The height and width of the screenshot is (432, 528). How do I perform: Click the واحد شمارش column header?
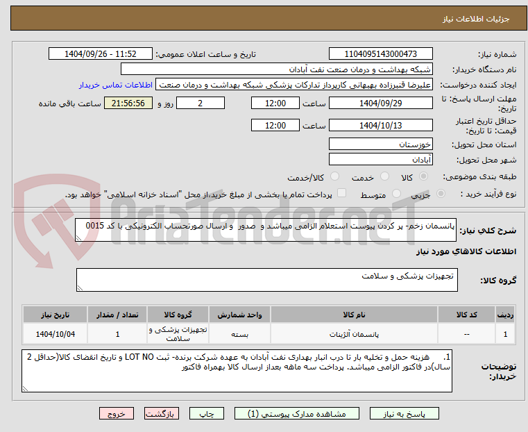coord(240,315)
